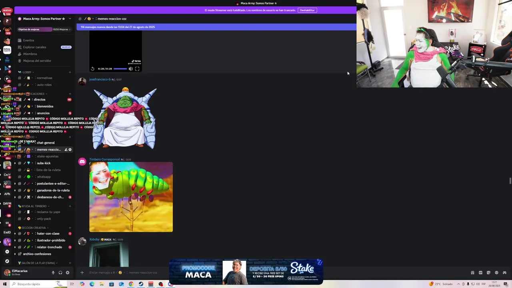
Task: Open the GIF picker icon
Action: (x=480, y=273)
